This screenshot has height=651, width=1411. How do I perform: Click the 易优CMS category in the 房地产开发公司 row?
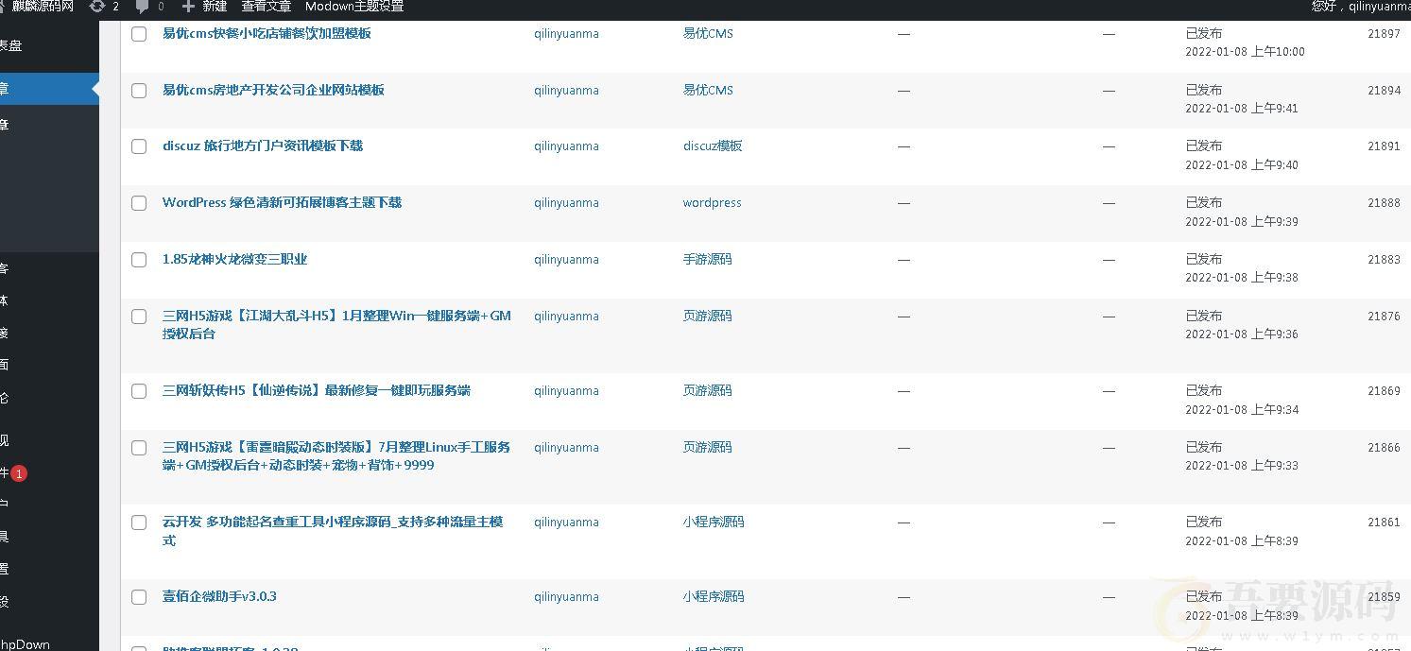708,90
